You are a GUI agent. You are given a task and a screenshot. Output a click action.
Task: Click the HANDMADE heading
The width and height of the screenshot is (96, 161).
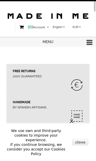pyautogui.click(x=22, y=102)
